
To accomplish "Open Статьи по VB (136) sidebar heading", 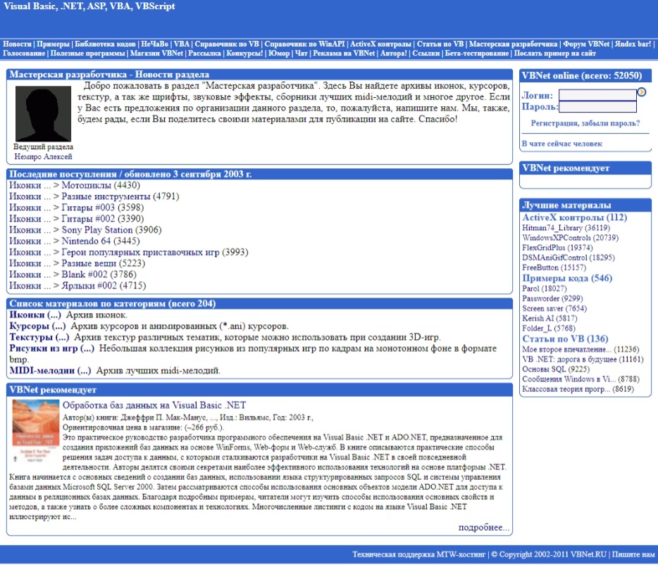I will [565, 339].
